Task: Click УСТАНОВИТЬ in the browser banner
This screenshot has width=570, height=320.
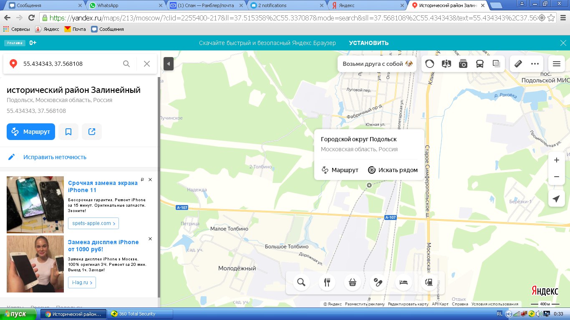Action: [369, 43]
